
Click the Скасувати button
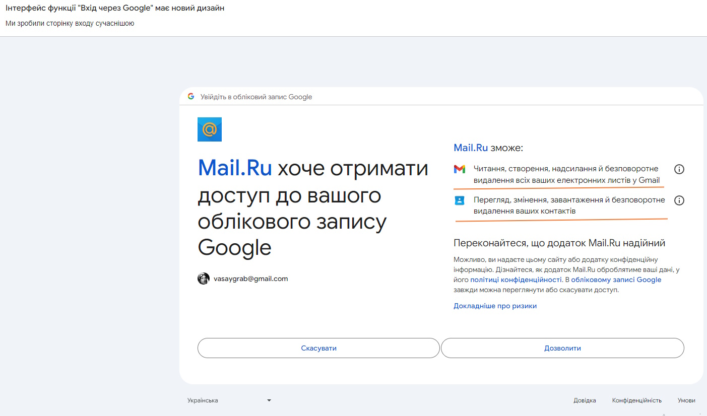(x=318, y=348)
